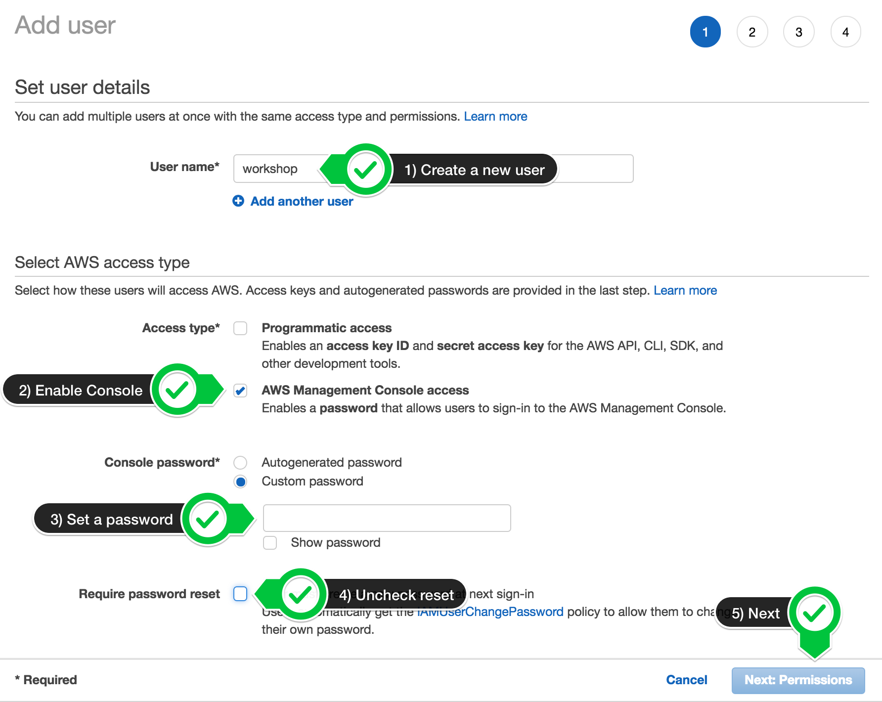882x702 pixels.
Task: Uncheck AWS Management Console access
Action: [240, 391]
